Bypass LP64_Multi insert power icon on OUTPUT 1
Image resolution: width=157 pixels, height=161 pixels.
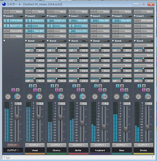click(x=5, y=21)
